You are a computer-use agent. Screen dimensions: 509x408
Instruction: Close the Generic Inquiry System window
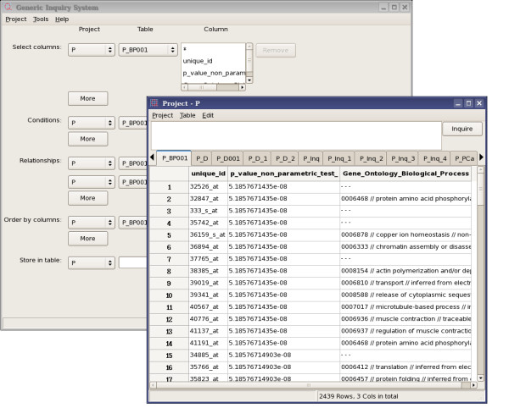click(x=405, y=7)
